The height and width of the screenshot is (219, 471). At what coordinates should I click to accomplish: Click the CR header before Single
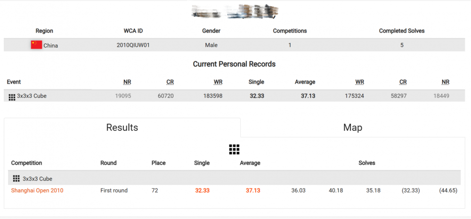pyautogui.click(x=170, y=82)
